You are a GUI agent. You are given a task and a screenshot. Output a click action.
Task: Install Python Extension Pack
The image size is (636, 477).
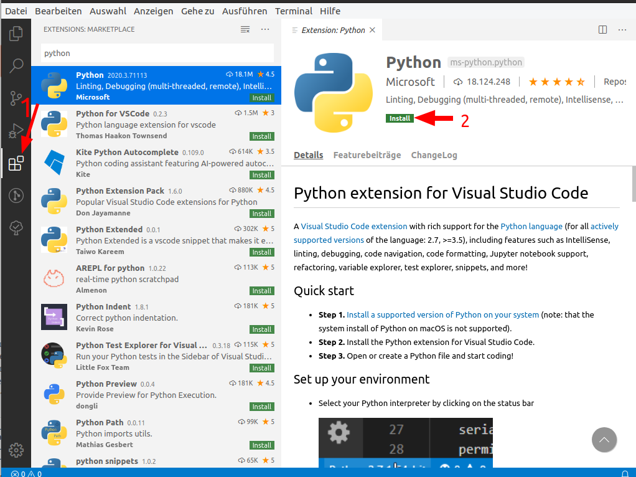point(261,214)
